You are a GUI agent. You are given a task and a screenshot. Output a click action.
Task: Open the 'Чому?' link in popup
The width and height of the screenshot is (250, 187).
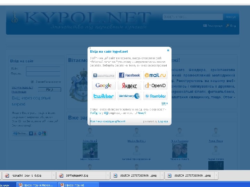pyautogui.click(x=142, y=113)
